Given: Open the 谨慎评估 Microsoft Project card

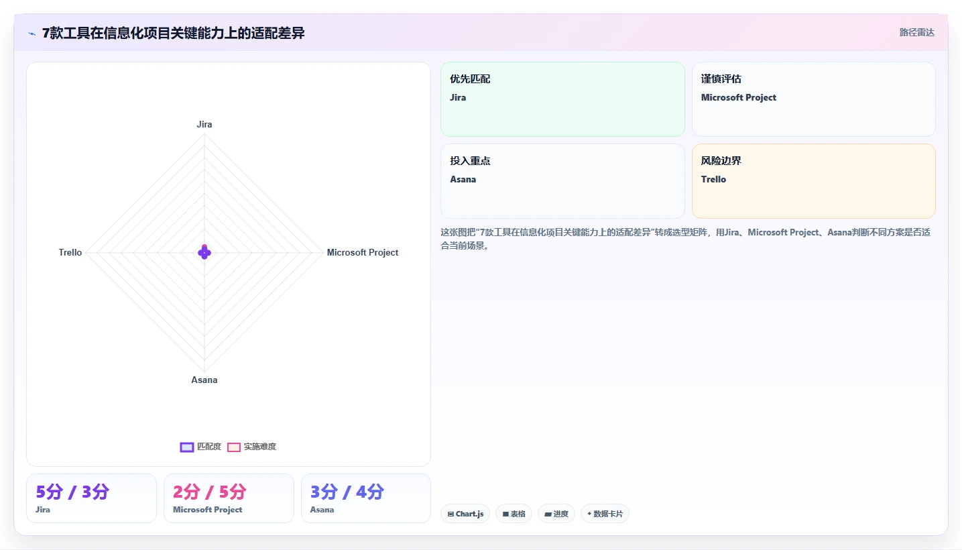Looking at the screenshot, I should (x=814, y=99).
